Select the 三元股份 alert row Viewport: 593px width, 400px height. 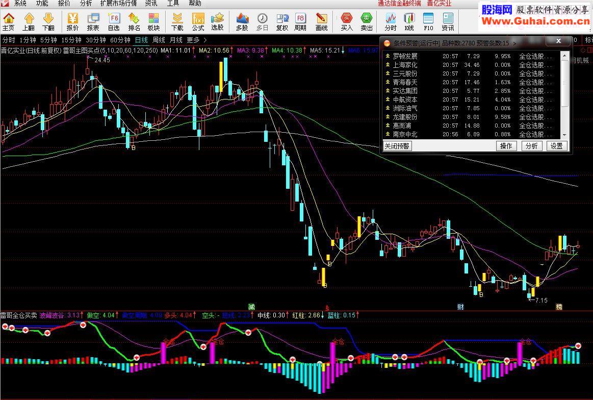click(472, 74)
